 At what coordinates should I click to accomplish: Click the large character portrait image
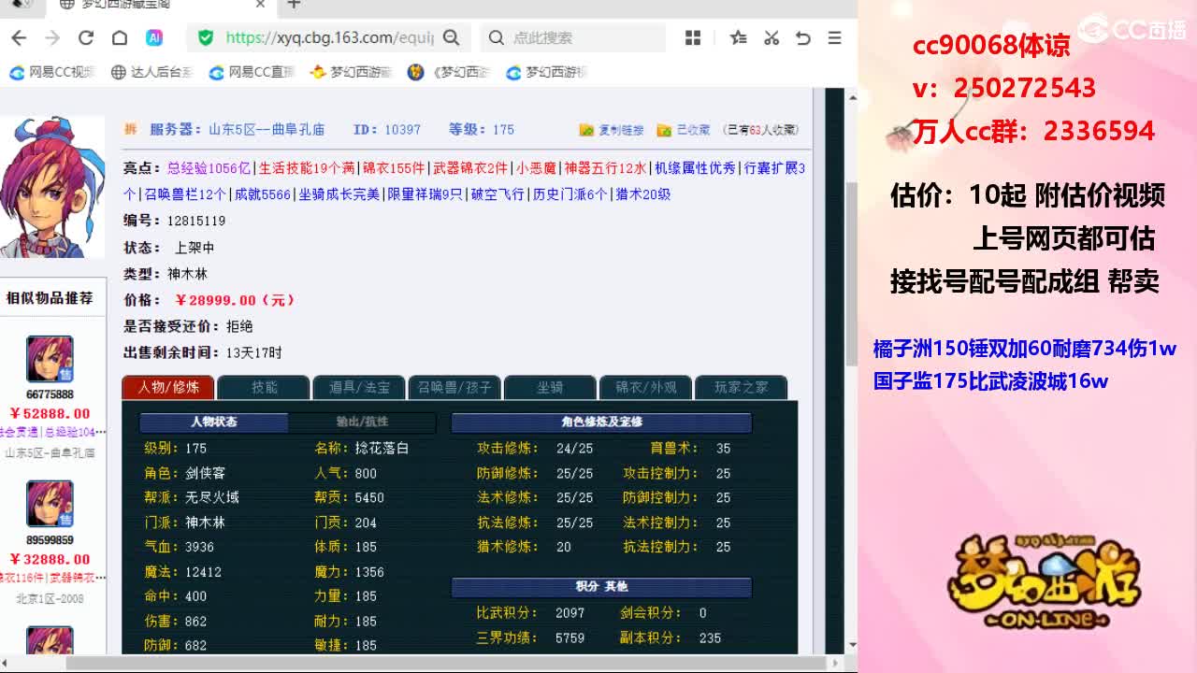[x=51, y=187]
